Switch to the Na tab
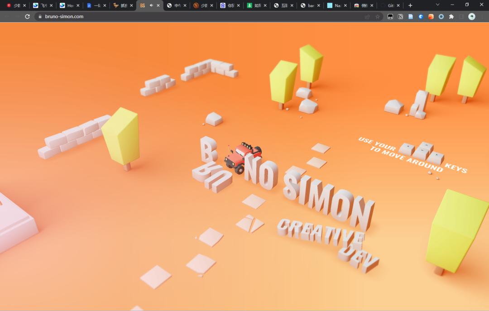The image size is (489, 311). 335,5
